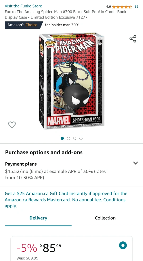
Task: Go to second product image dot
Action: (69, 138)
